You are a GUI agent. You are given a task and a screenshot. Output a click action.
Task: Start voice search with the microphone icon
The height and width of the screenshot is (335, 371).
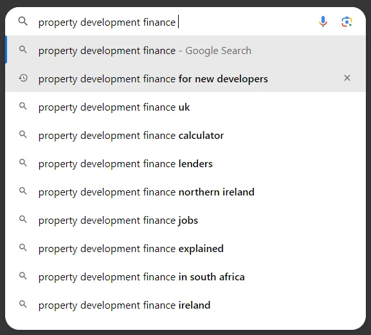tap(323, 22)
